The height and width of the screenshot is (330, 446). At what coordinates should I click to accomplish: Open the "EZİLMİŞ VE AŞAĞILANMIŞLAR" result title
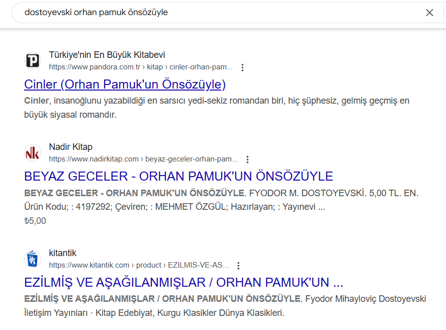(x=184, y=282)
